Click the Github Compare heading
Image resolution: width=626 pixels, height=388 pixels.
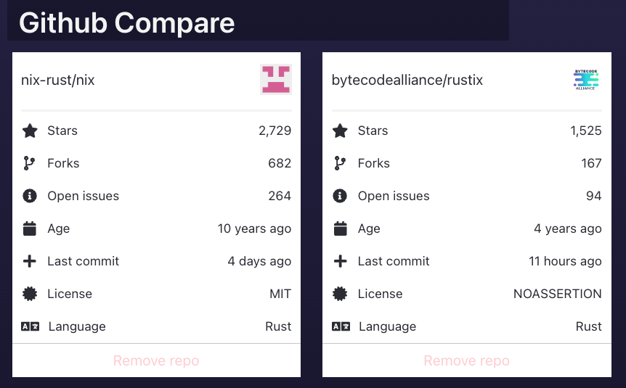pyautogui.click(x=127, y=23)
